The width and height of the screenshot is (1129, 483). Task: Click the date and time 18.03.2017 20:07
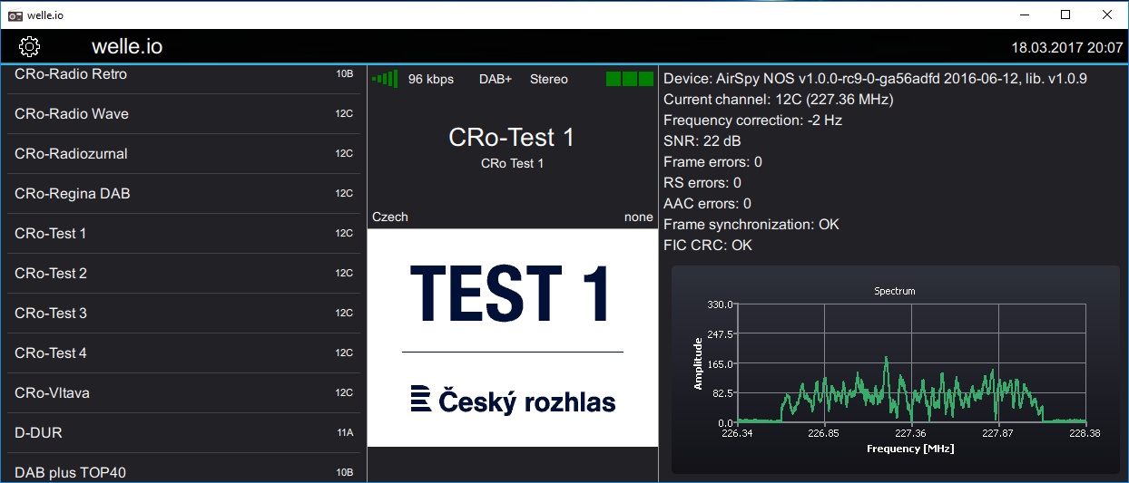tap(1067, 48)
